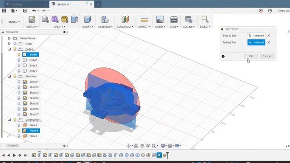Click the Create Sketch icon

coord(32,19)
